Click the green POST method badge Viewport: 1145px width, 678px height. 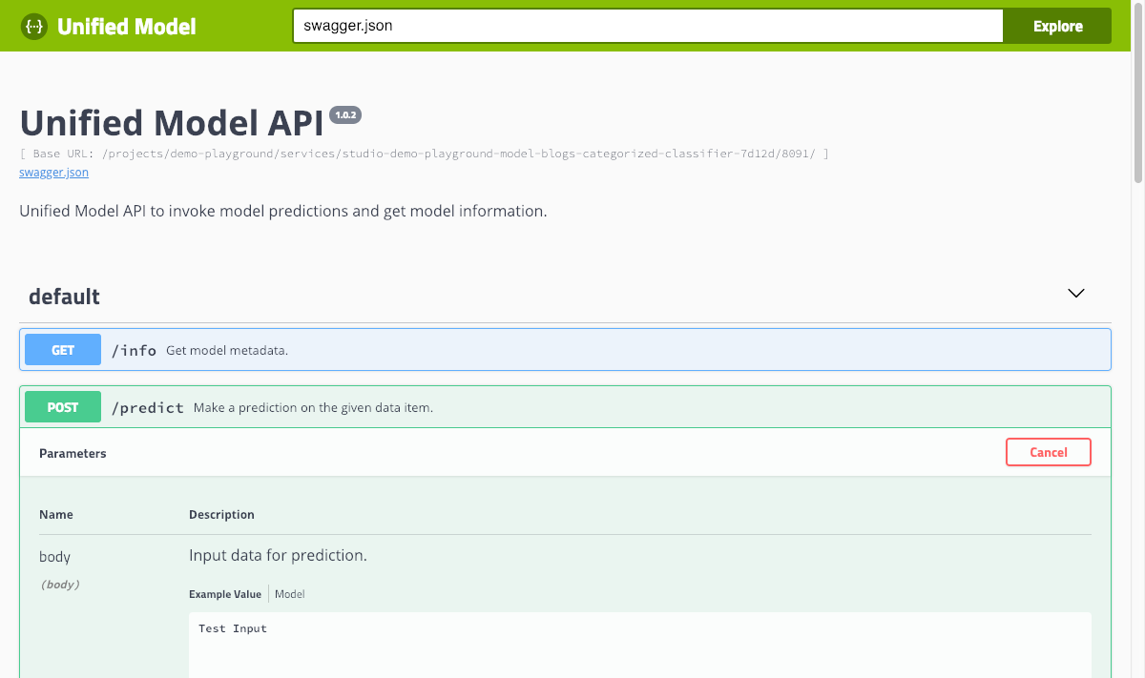click(63, 407)
